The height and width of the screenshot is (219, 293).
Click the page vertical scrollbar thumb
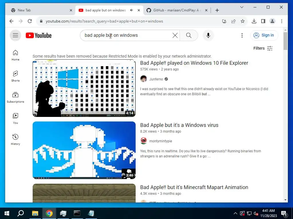tap(285, 41)
